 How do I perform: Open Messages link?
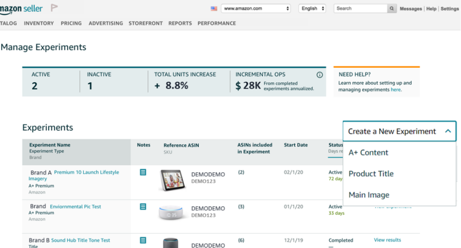coord(411,9)
